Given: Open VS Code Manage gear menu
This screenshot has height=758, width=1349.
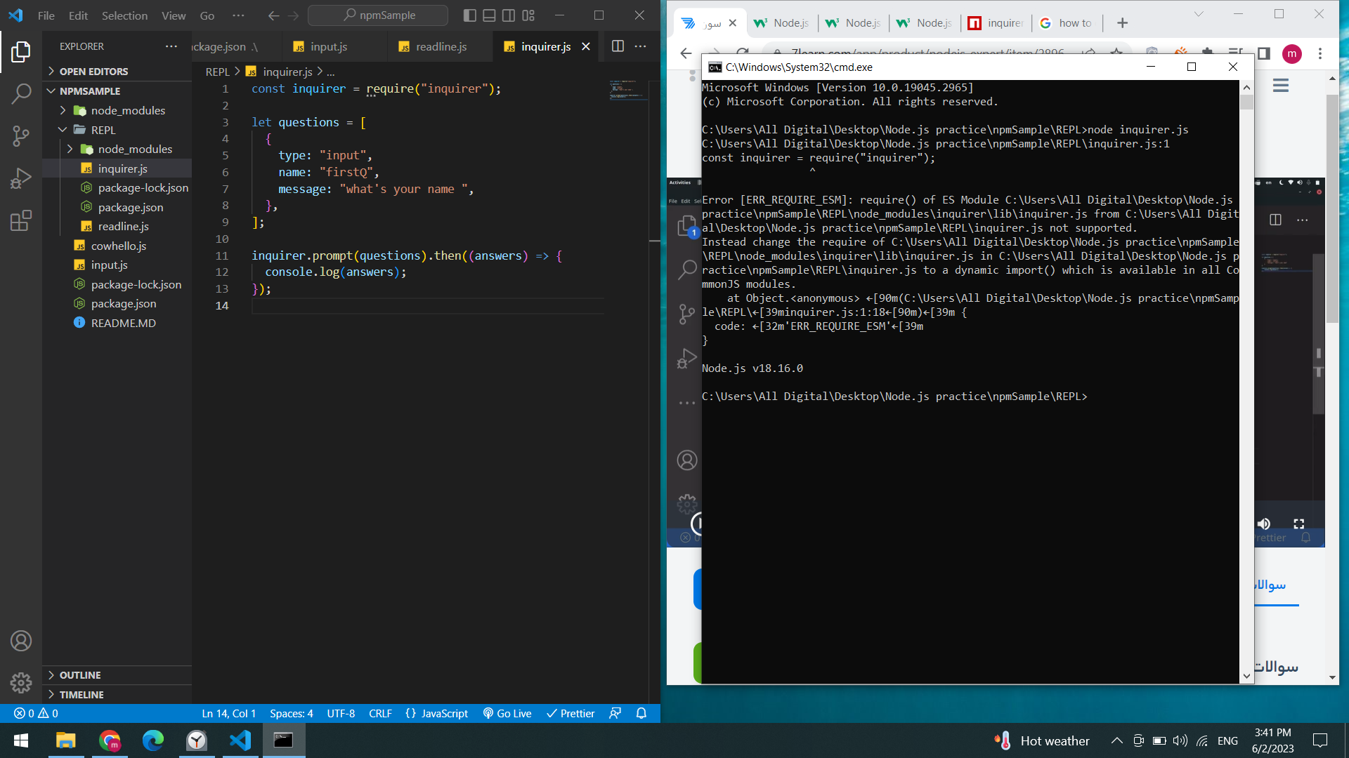Looking at the screenshot, I should 21,682.
